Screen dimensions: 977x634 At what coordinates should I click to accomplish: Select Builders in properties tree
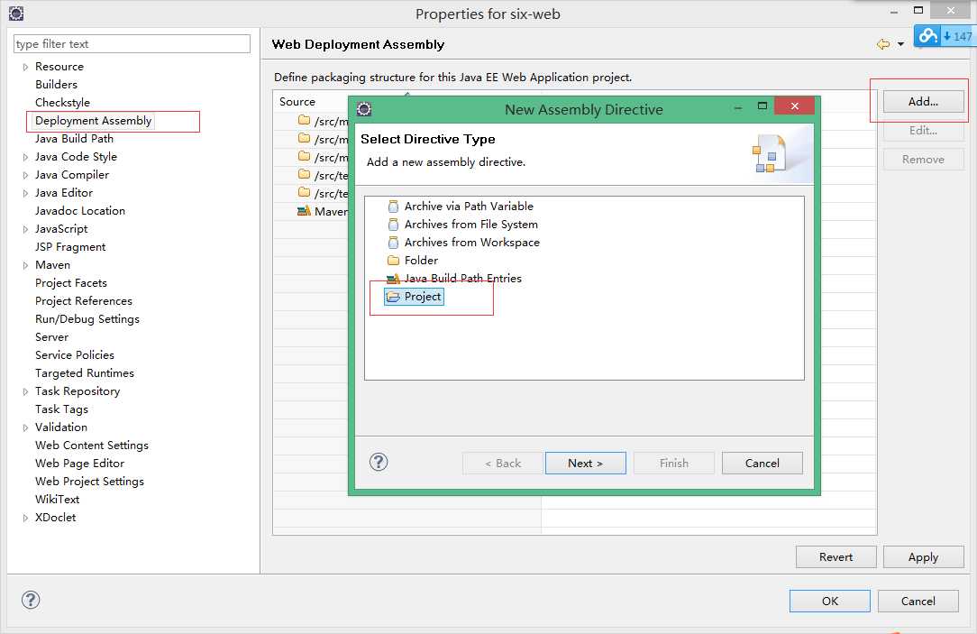click(56, 84)
